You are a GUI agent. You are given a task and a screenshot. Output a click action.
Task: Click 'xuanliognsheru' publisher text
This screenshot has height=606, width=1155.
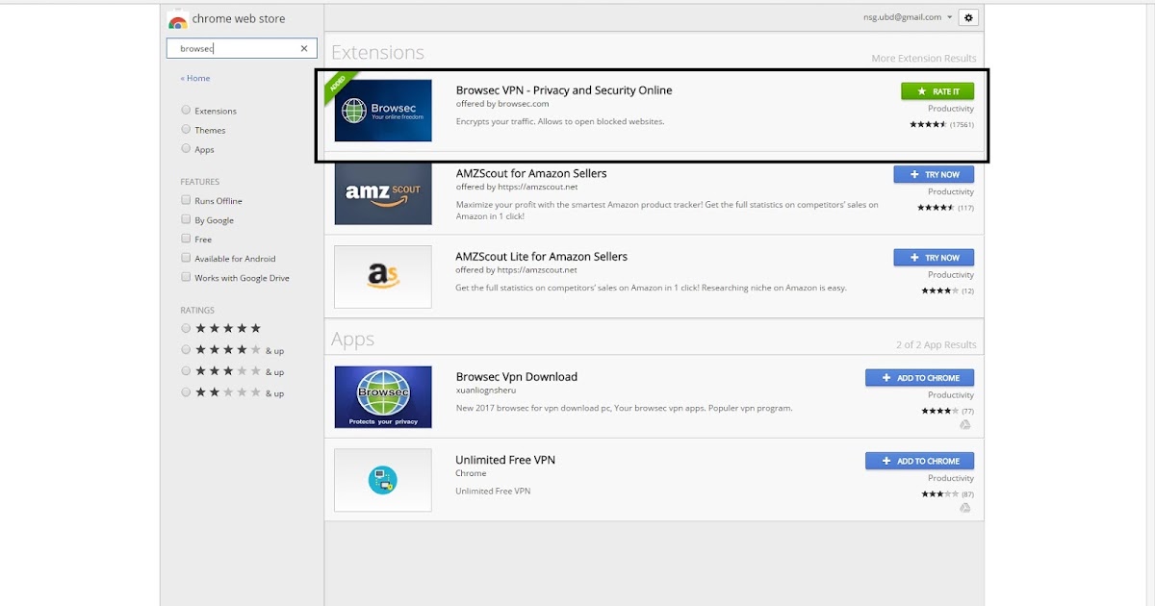(x=486, y=391)
